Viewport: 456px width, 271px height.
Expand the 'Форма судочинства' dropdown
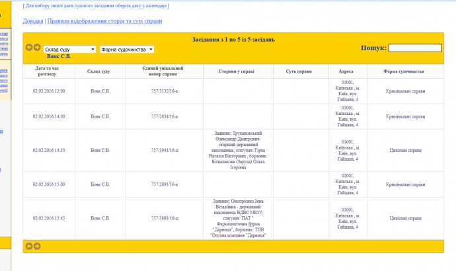127,49
